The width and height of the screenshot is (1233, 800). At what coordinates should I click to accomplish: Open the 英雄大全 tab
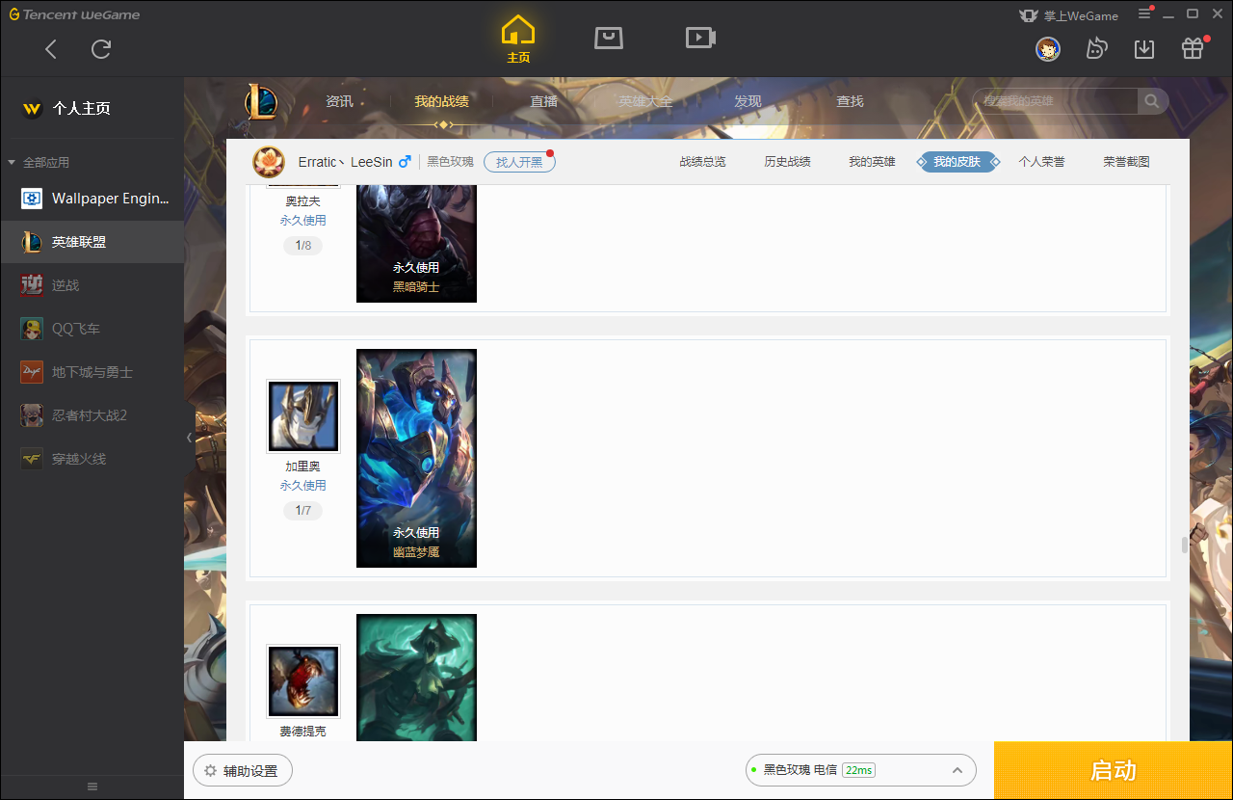point(645,101)
